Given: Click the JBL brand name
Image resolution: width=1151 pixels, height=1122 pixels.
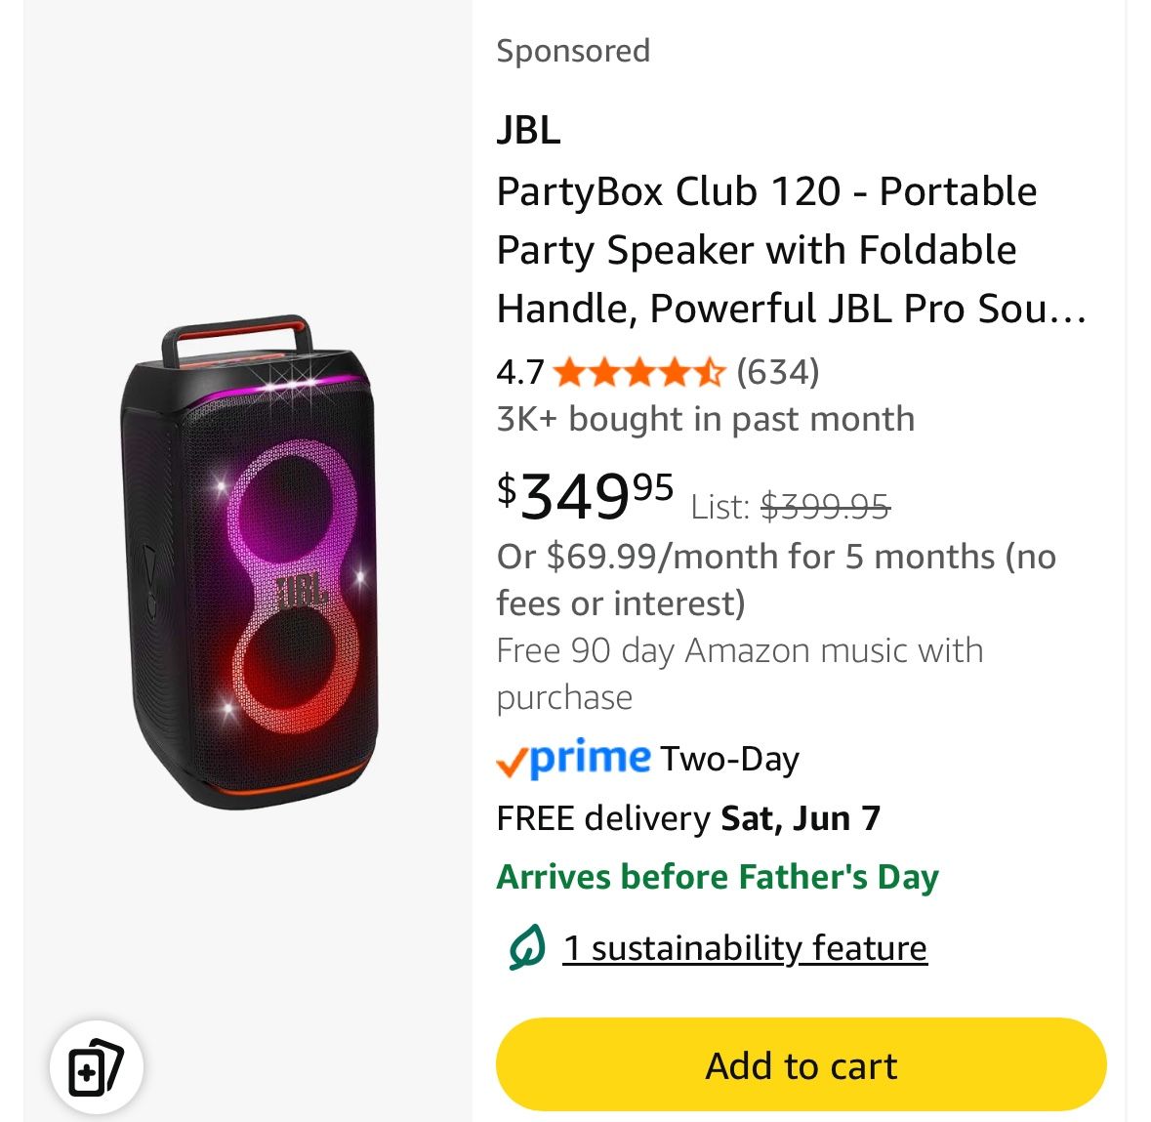Looking at the screenshot, I should pos(528,130).
